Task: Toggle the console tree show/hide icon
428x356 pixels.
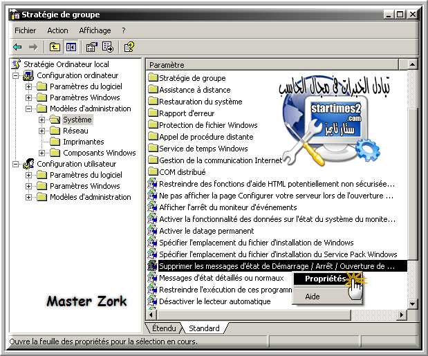Action: (x=71, y=47)
